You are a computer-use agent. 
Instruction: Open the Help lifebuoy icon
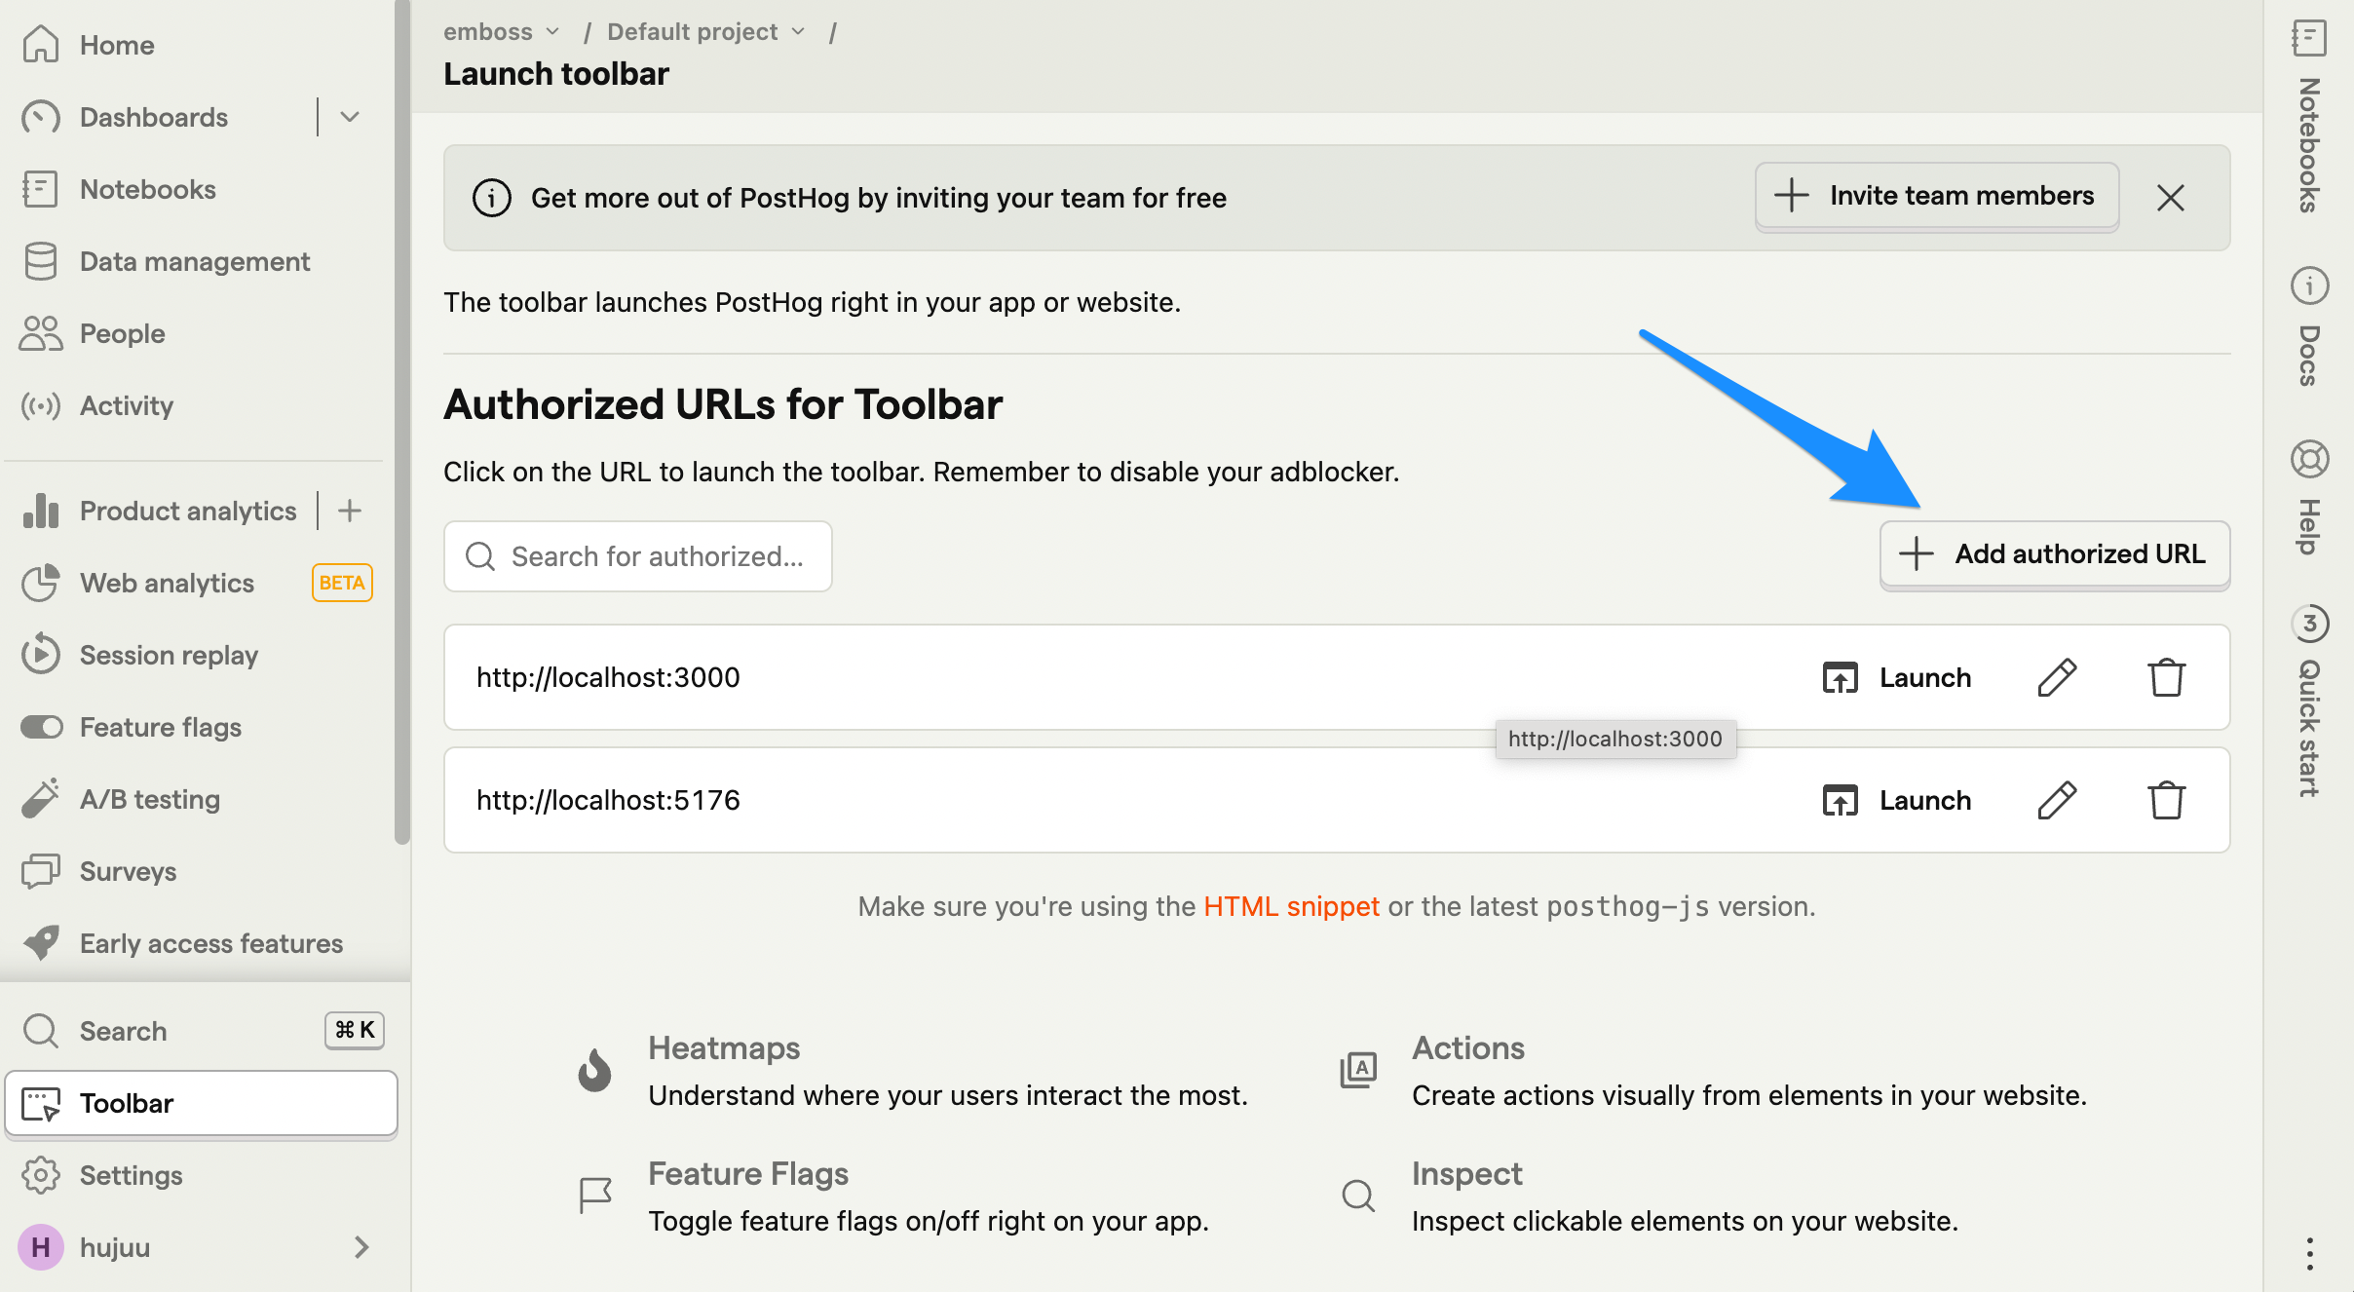tap(2308, 459)
